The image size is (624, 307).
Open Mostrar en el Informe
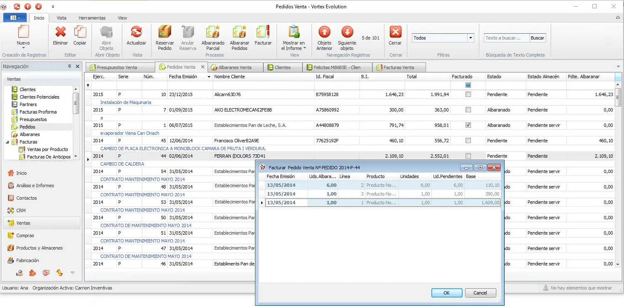294,38
